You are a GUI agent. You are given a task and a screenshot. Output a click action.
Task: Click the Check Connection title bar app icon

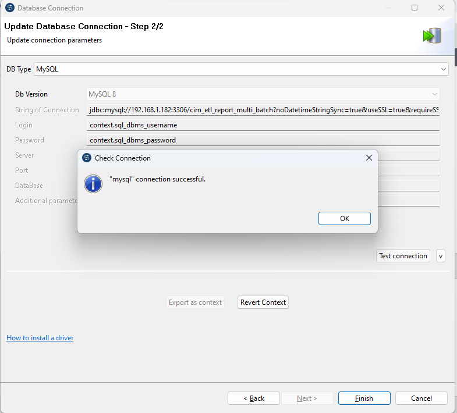point(87,158)
